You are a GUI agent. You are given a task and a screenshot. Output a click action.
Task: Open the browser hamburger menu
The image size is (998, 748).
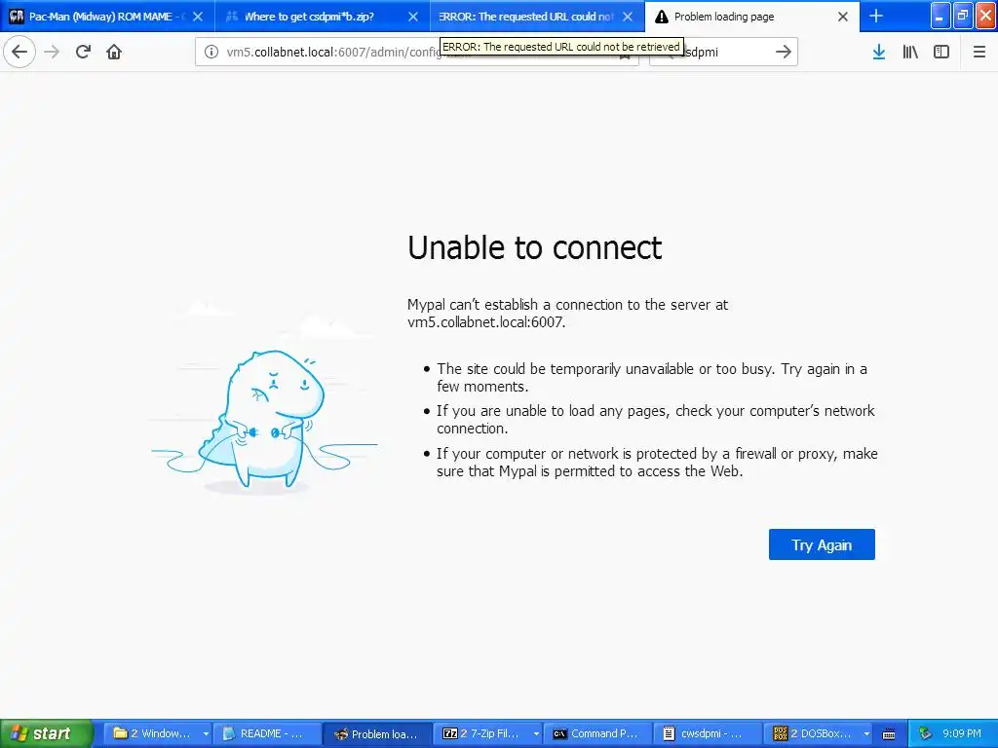pos(979,52)
